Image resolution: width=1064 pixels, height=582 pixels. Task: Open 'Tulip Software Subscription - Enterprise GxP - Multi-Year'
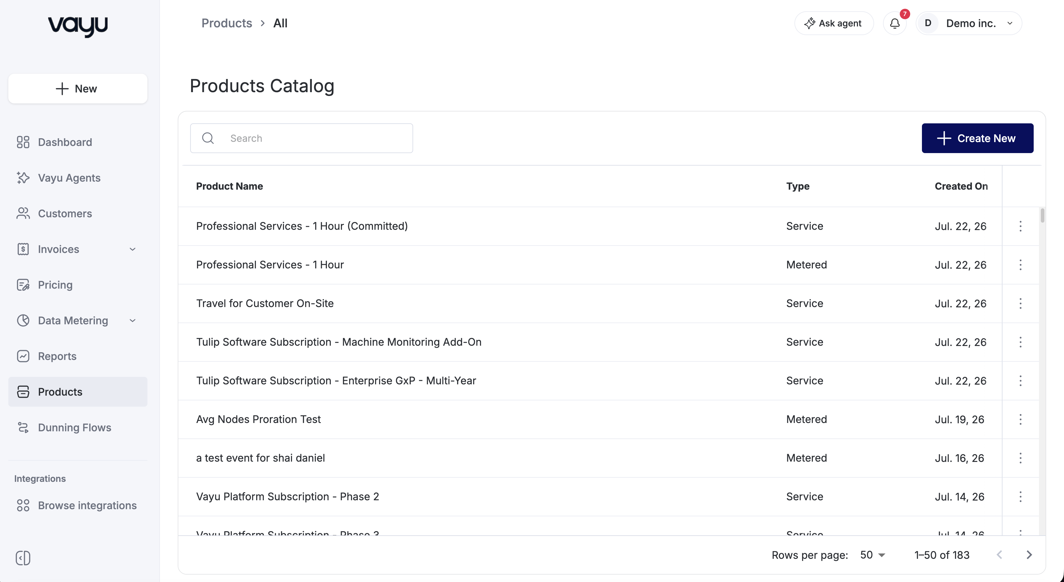coord(336,380)
